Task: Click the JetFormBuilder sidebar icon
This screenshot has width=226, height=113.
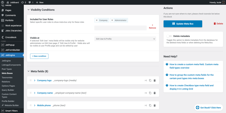Action: pos(3,50)
